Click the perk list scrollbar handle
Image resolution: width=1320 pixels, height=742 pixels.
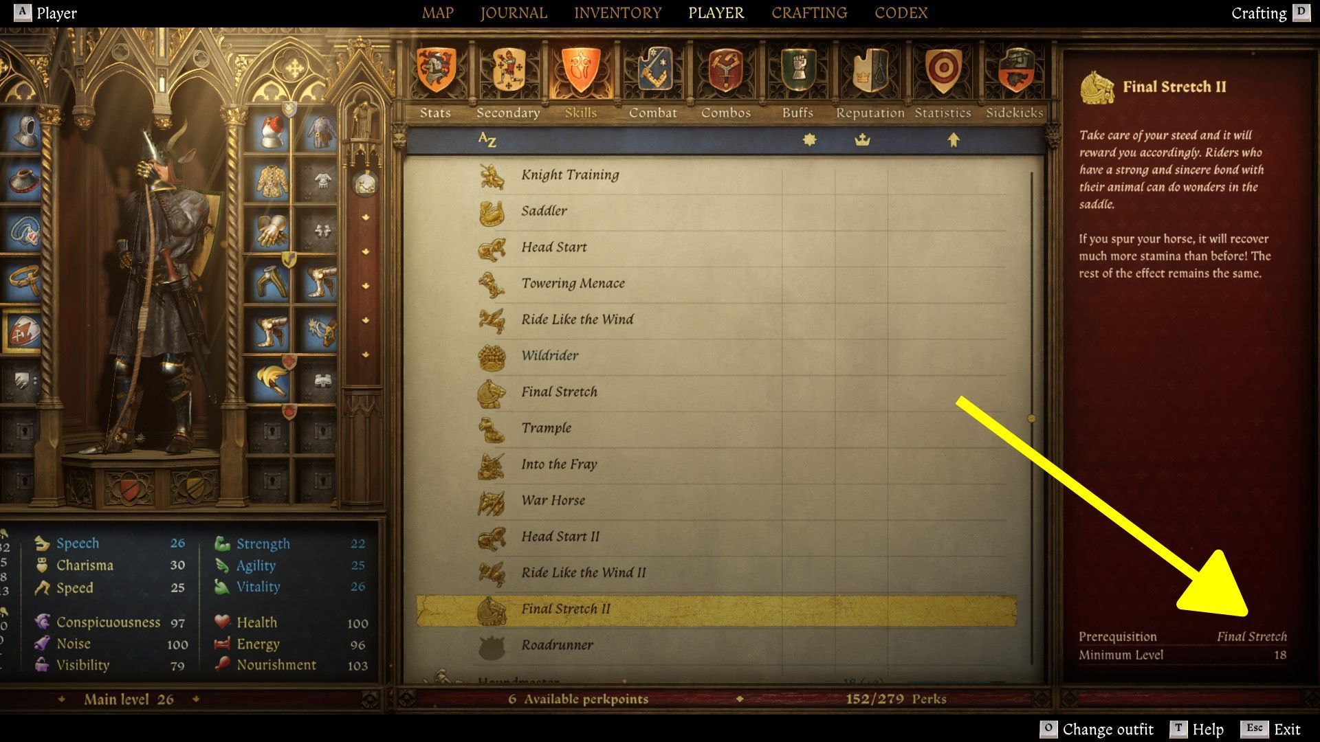1031,418
